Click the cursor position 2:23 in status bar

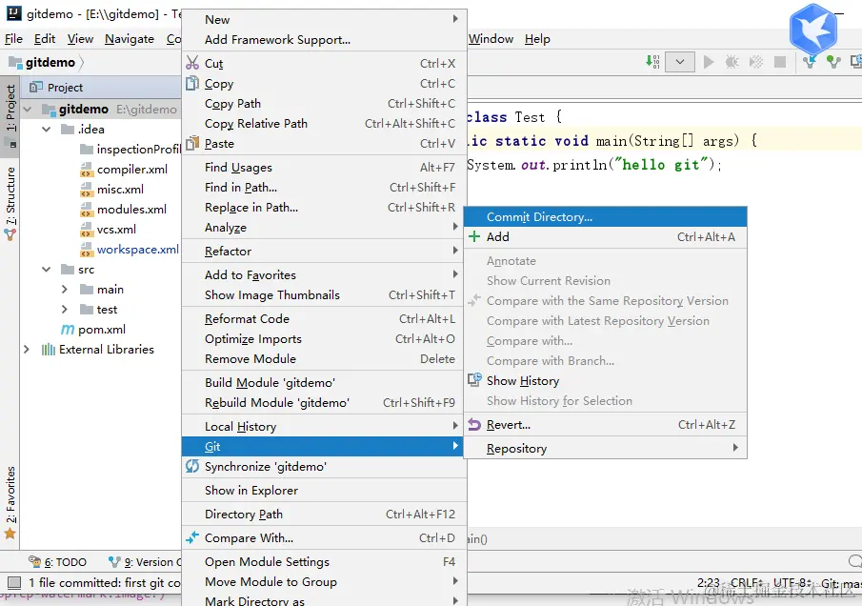pyautogui.click(x=708, y=582)
